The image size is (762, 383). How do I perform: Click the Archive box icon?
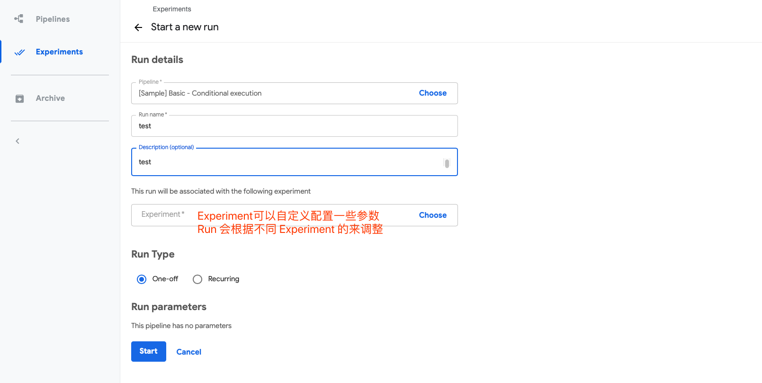click(x=19, y=98)
